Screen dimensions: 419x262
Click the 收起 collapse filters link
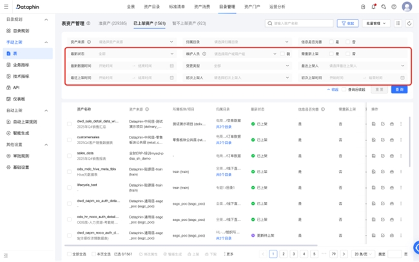point(333,89)
